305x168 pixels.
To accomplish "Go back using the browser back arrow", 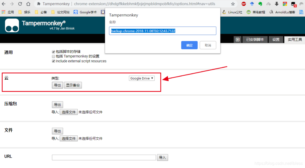I will coord(4,4).
